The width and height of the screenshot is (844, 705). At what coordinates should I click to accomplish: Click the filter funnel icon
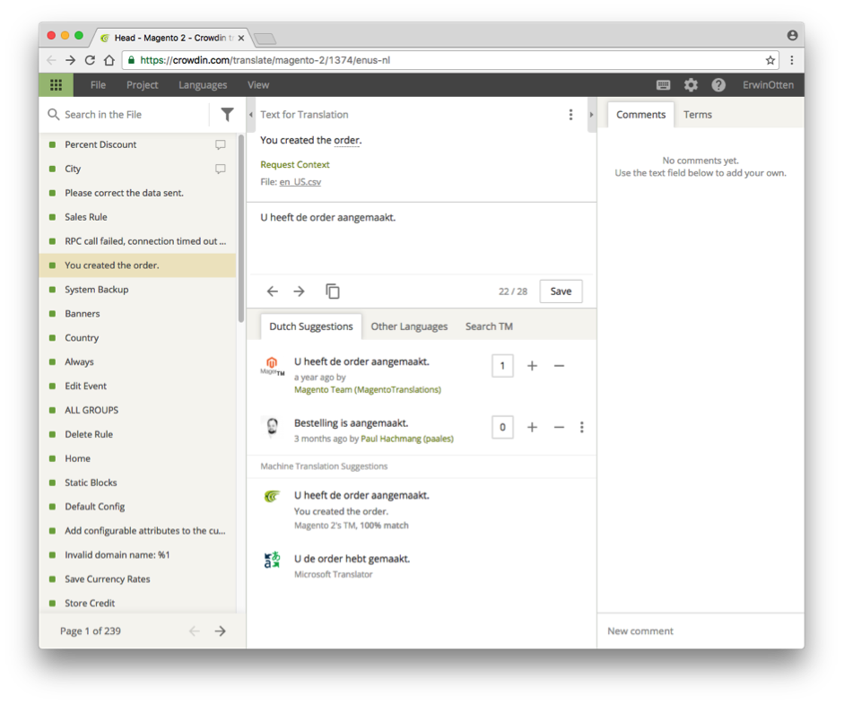click(x=227, y=115)
